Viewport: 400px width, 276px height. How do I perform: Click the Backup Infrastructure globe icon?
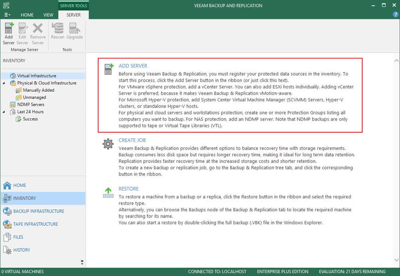7,211
